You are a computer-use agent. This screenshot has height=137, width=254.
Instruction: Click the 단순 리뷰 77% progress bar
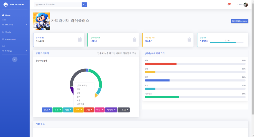tap(227, 42)
